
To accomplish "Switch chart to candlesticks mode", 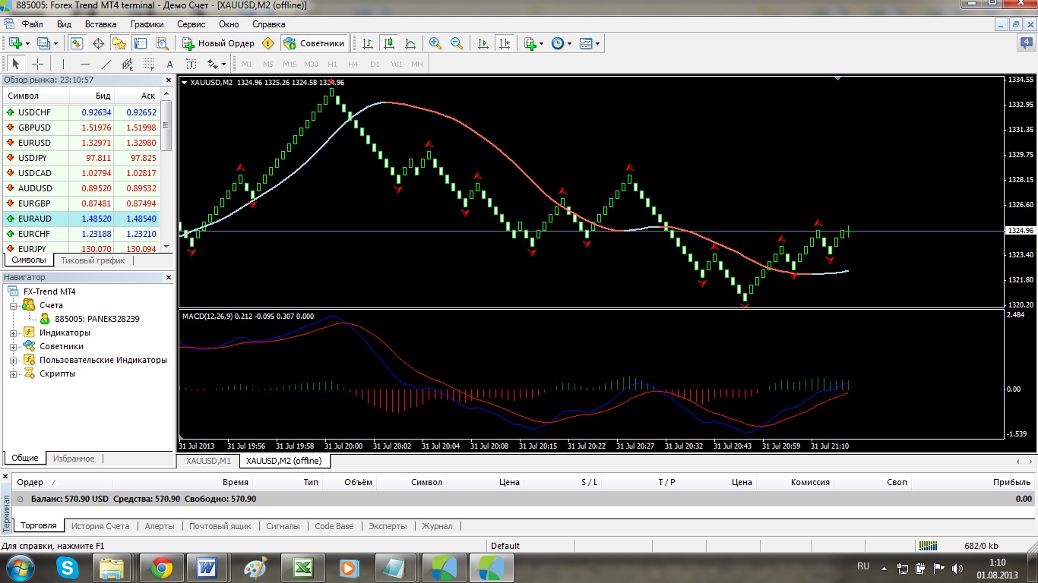I will pos(389,43).
